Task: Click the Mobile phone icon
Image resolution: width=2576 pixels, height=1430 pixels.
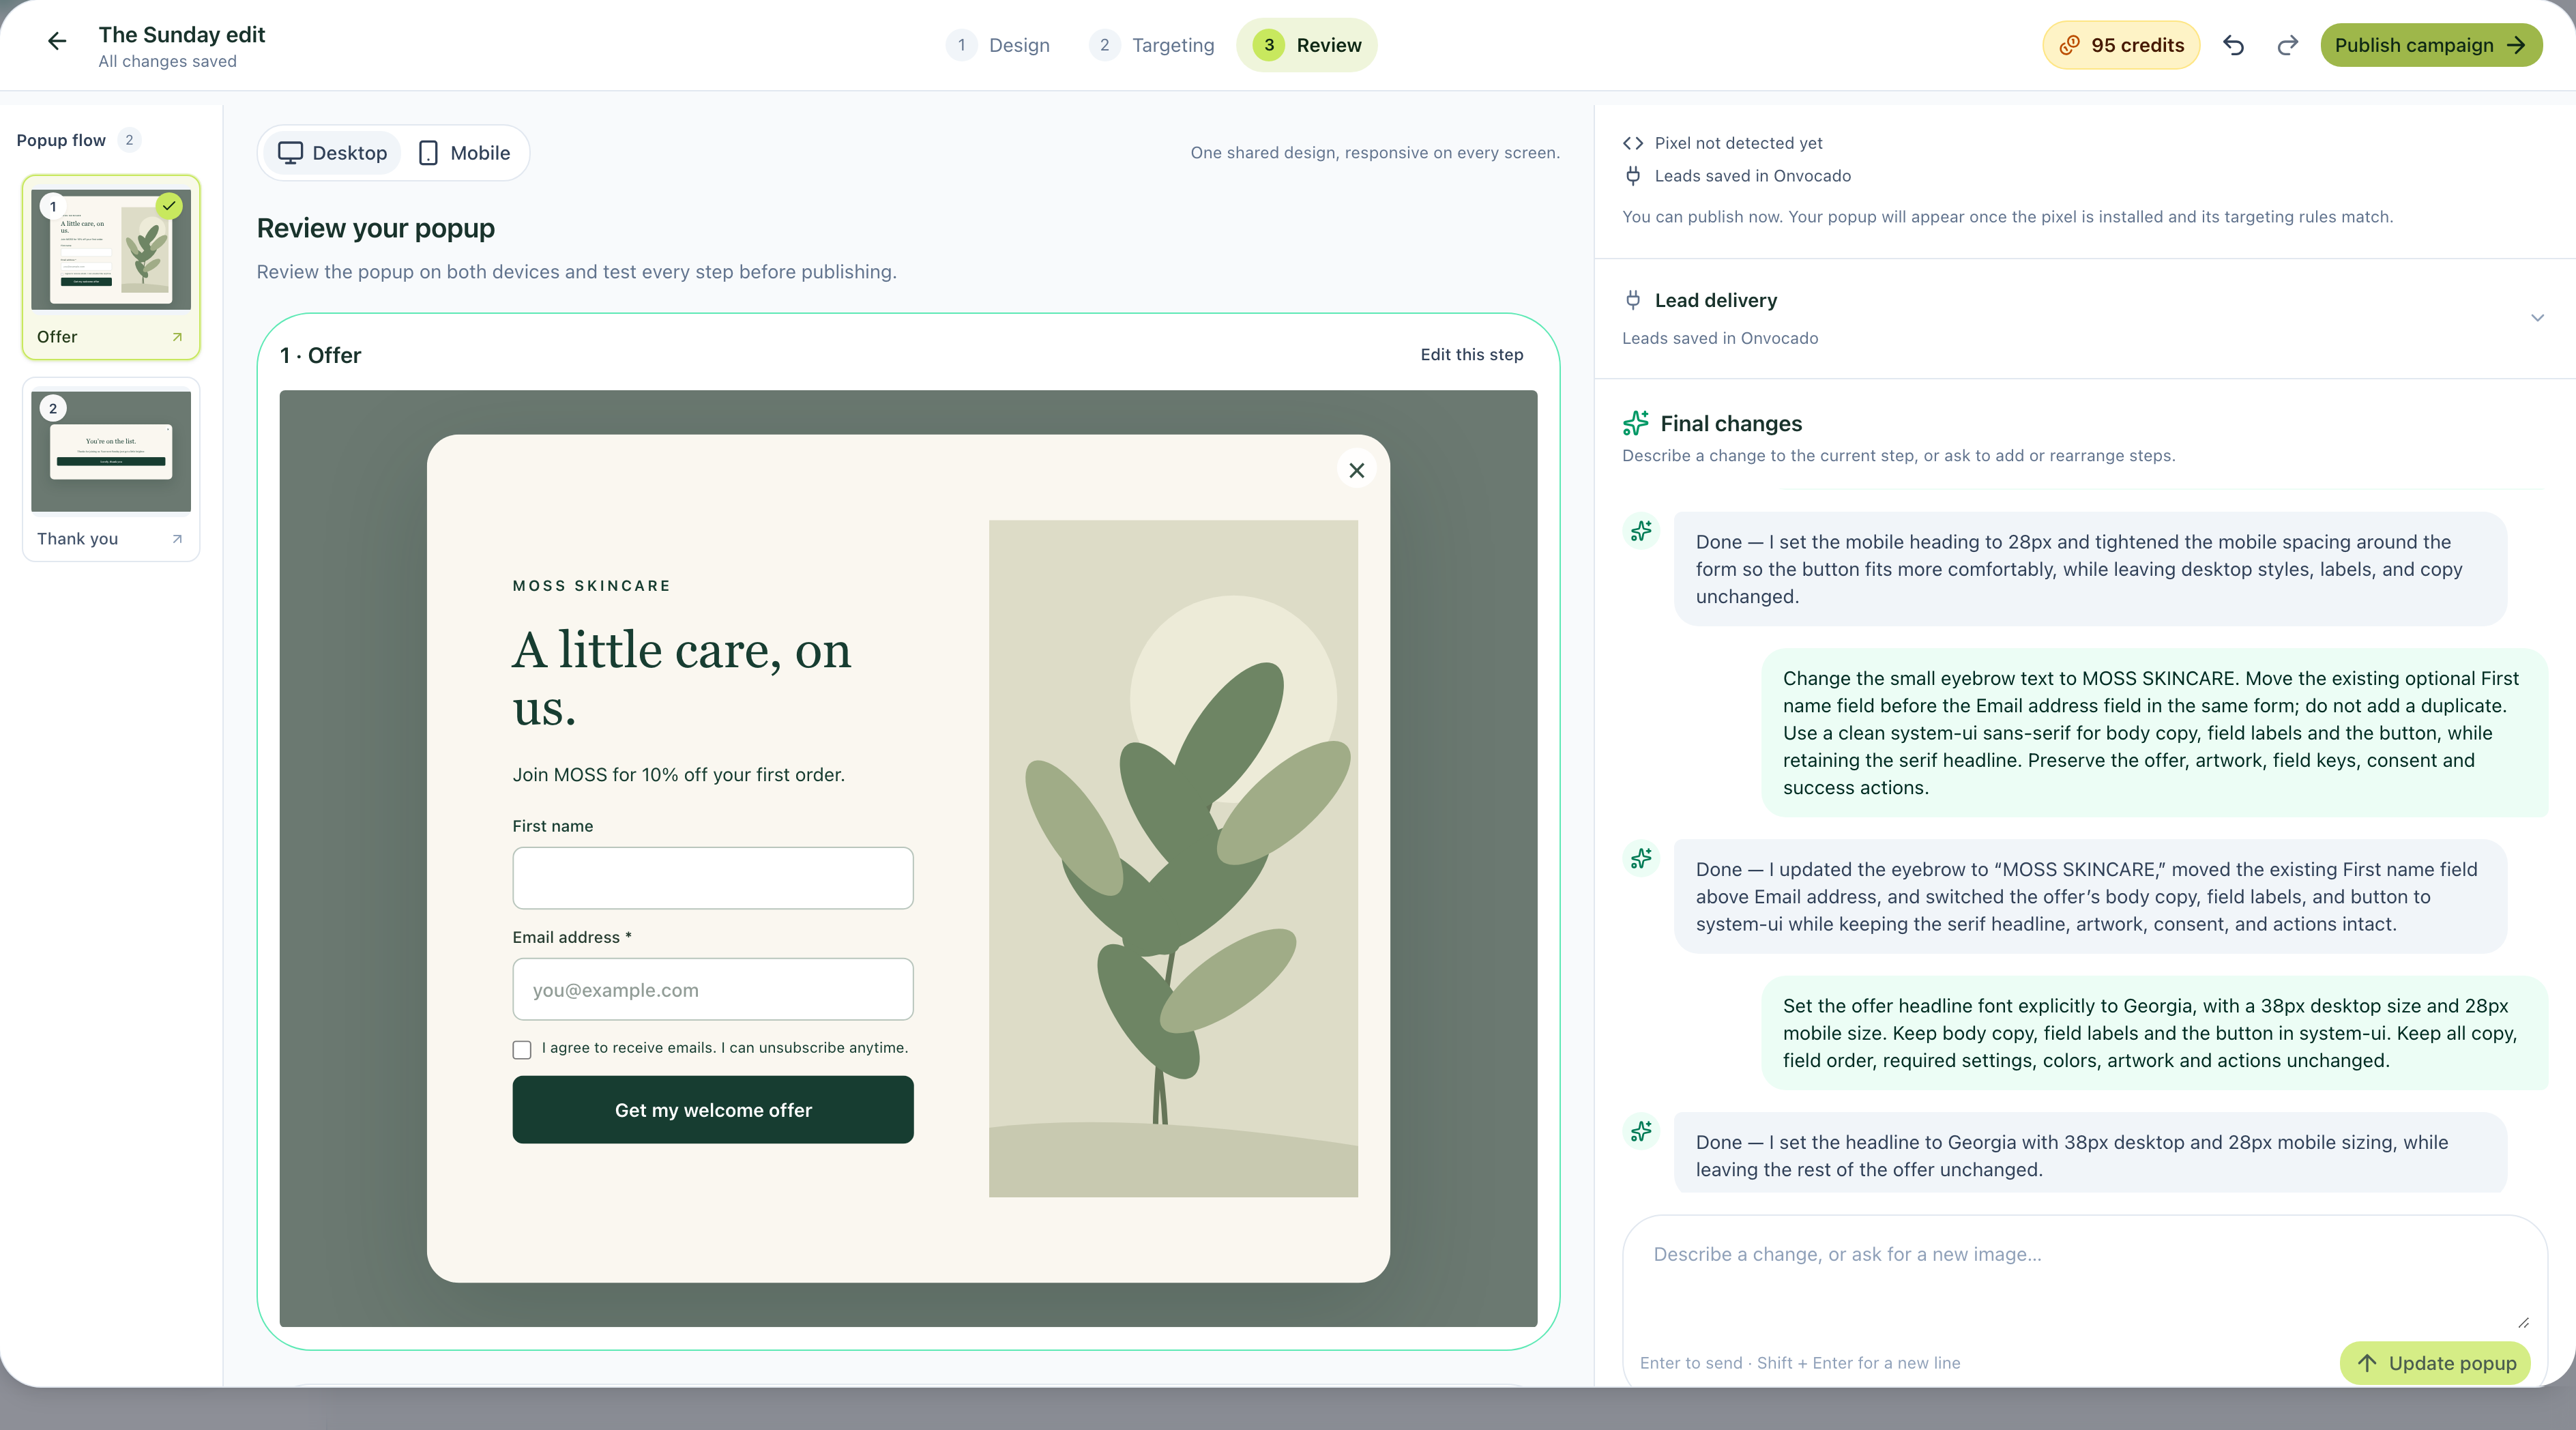Action: pos(428,153)
